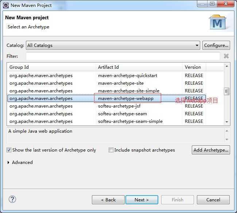Close the New Maven Project window
The width and height of the screenshot is (237, 213).
click(x=226, y=4)
